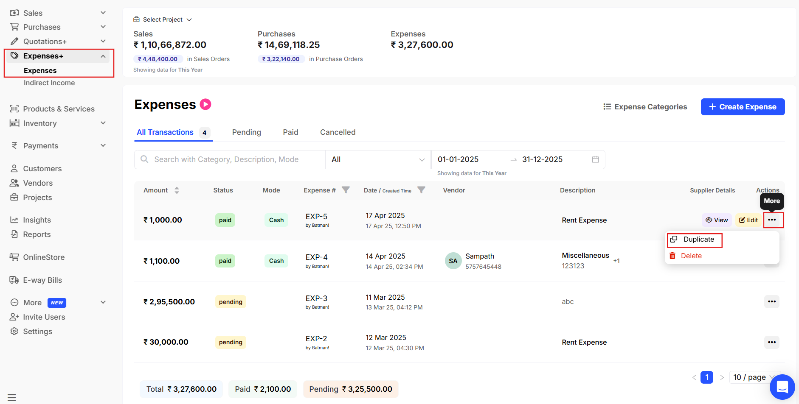Viewport: 799px width, 404px height.
Task: Click the Inventory icon in sidebar
Action: (14, 123)
